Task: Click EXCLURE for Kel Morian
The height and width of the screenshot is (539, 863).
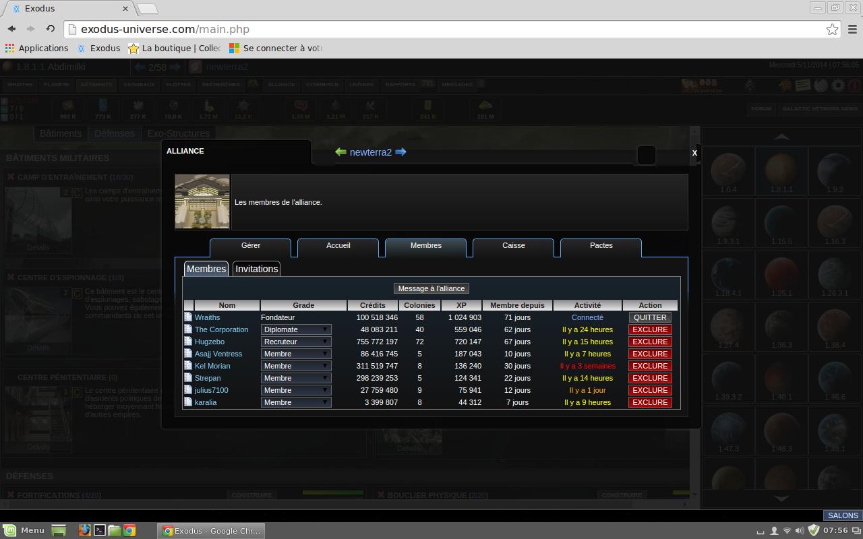Action: tap(650, 366)
